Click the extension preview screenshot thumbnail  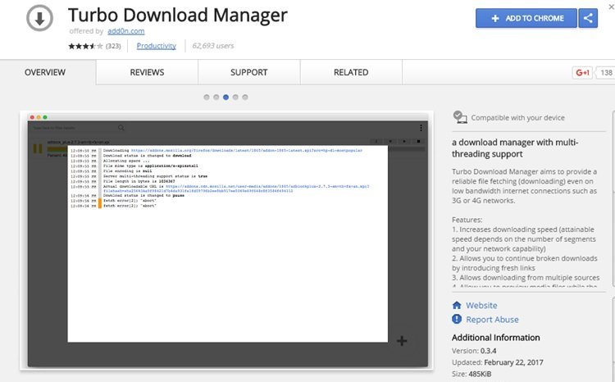click(227, 240)
